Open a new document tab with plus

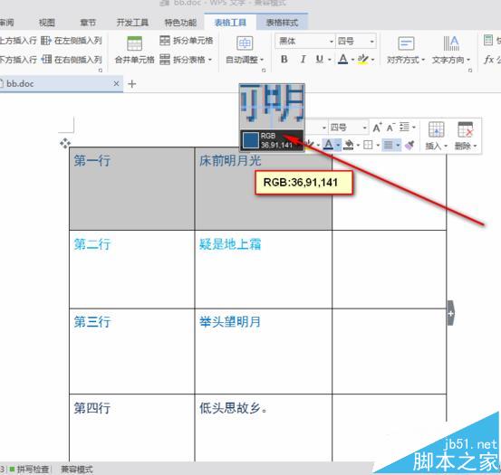point(131,84)
